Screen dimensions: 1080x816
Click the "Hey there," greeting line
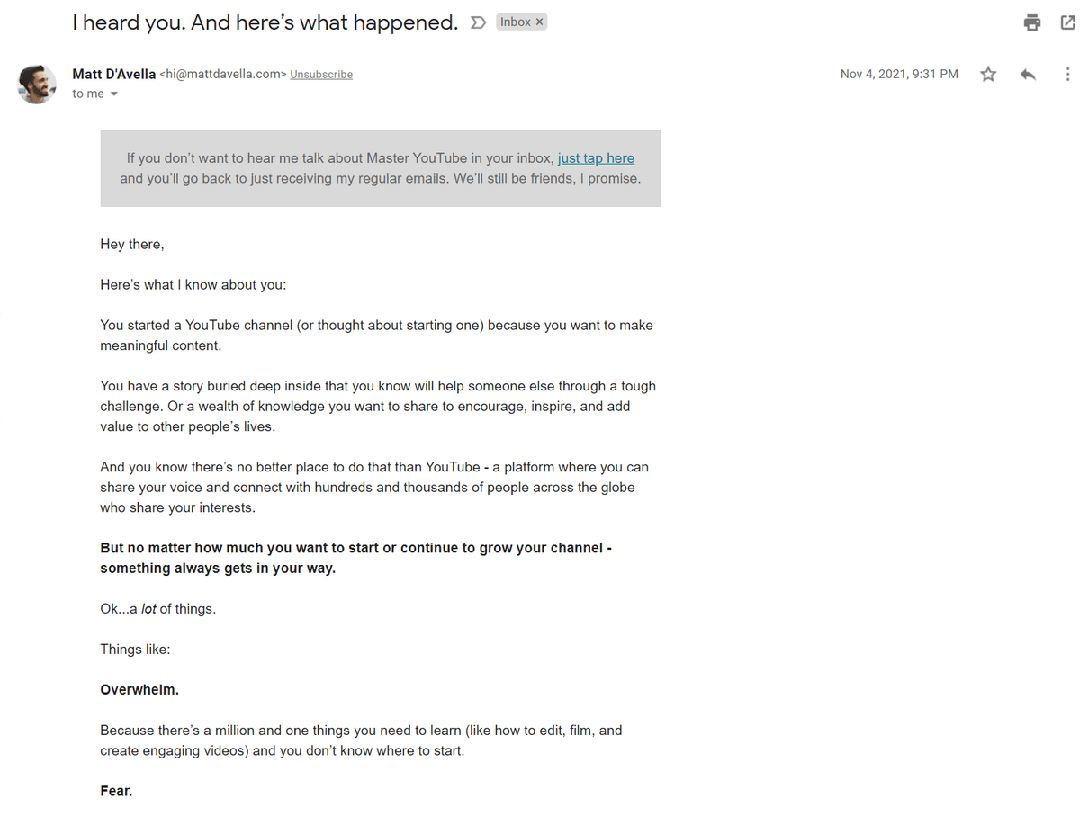132,244
